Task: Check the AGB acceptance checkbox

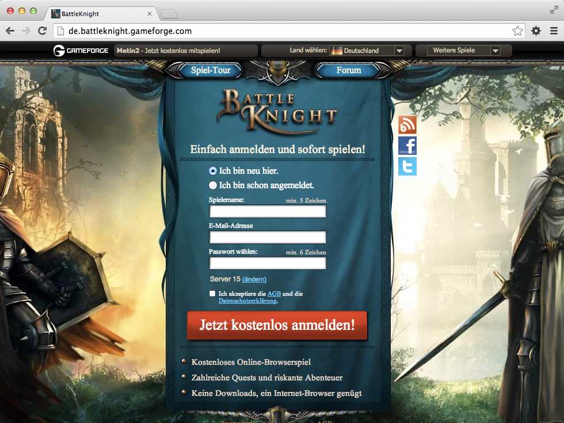Action: click(x=213, y=294)
